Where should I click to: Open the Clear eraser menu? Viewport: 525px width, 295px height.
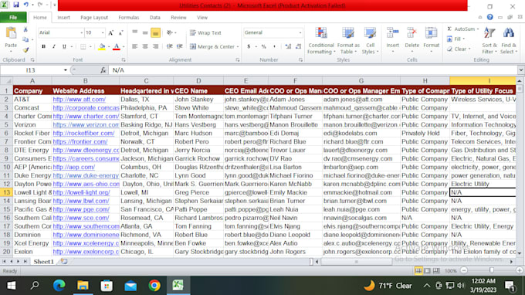(459, 49)
